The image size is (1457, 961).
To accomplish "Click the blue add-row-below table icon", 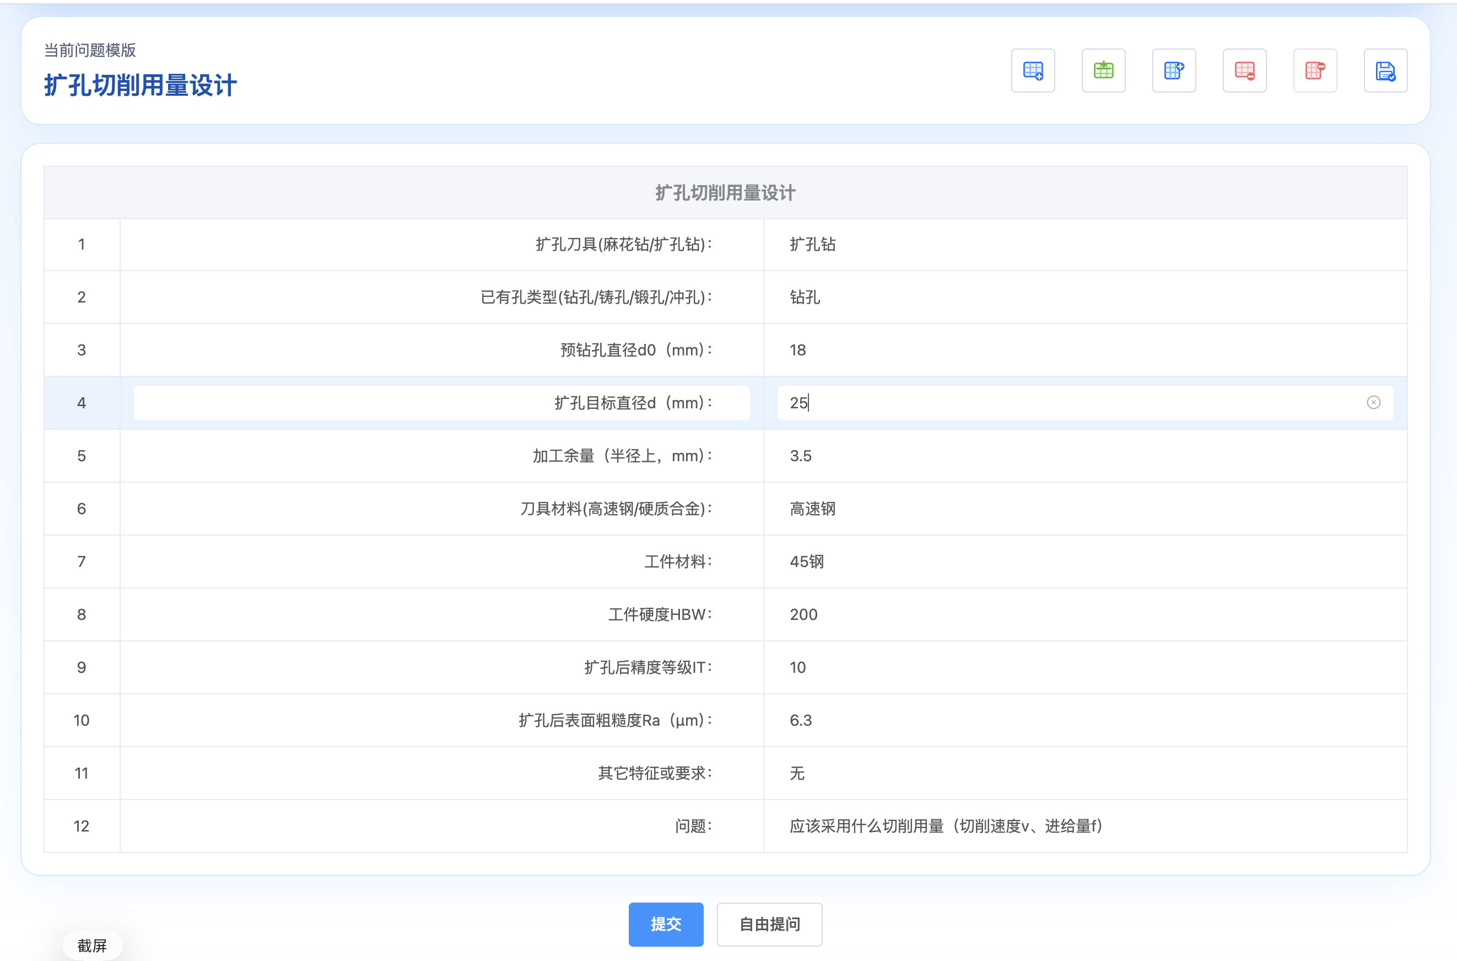I will pos(1033,71).
